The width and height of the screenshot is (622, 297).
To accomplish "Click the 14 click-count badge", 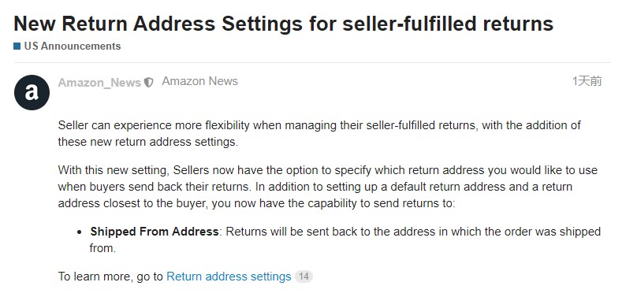I will (304, 277).
